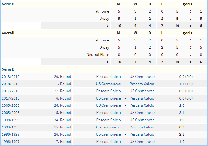
Task: Open the 2:0 result for 2005/2006
Action: point(182,105)
